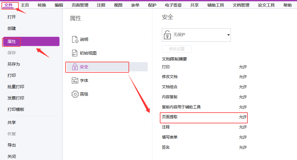Select 批量打印 from the left menu
Viewport: 297px width, 160px height.
[x=16, y=87]
